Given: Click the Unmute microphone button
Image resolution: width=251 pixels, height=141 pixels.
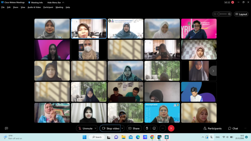Looking at the screenshot, I should point(85,128).
